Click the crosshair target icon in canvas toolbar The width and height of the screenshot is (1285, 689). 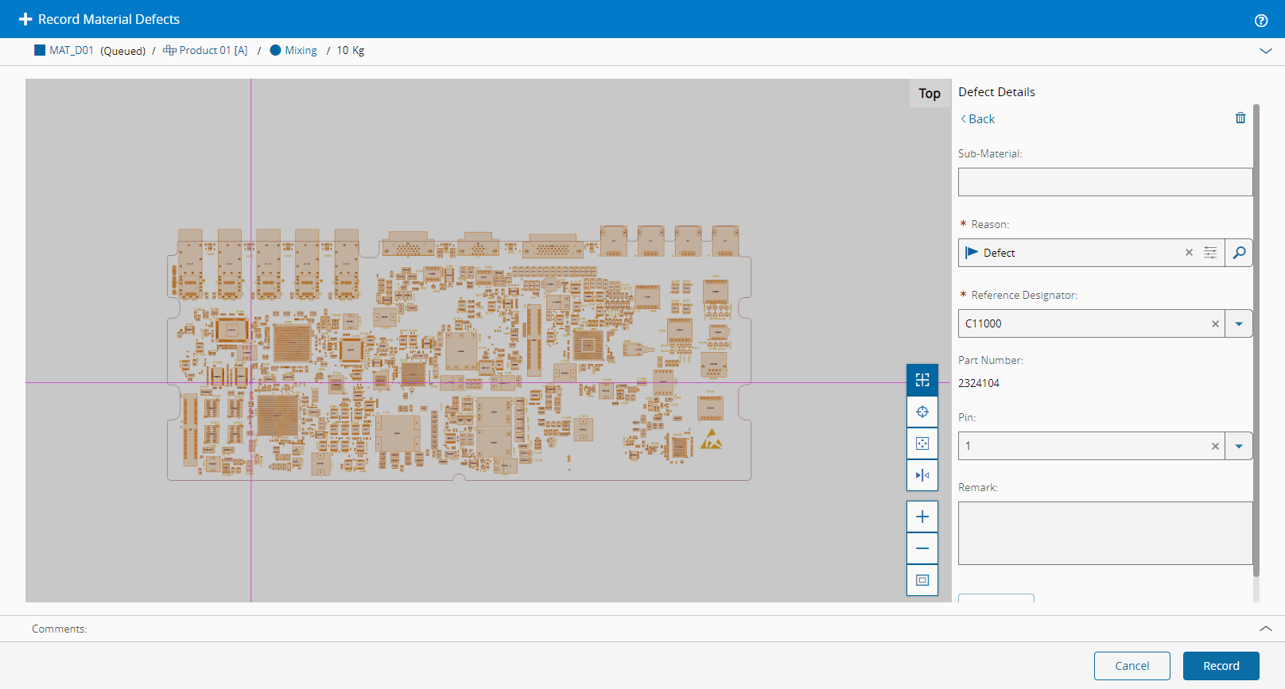pos(922,412)
